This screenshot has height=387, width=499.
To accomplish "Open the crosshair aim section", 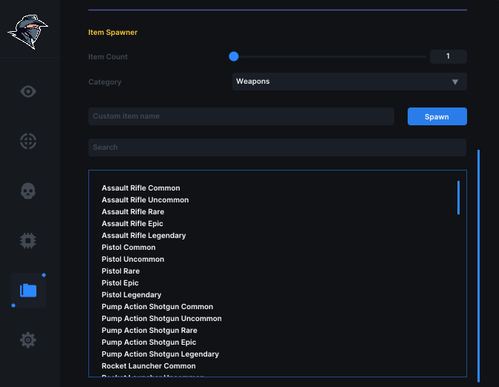I will tap(28, 141).
